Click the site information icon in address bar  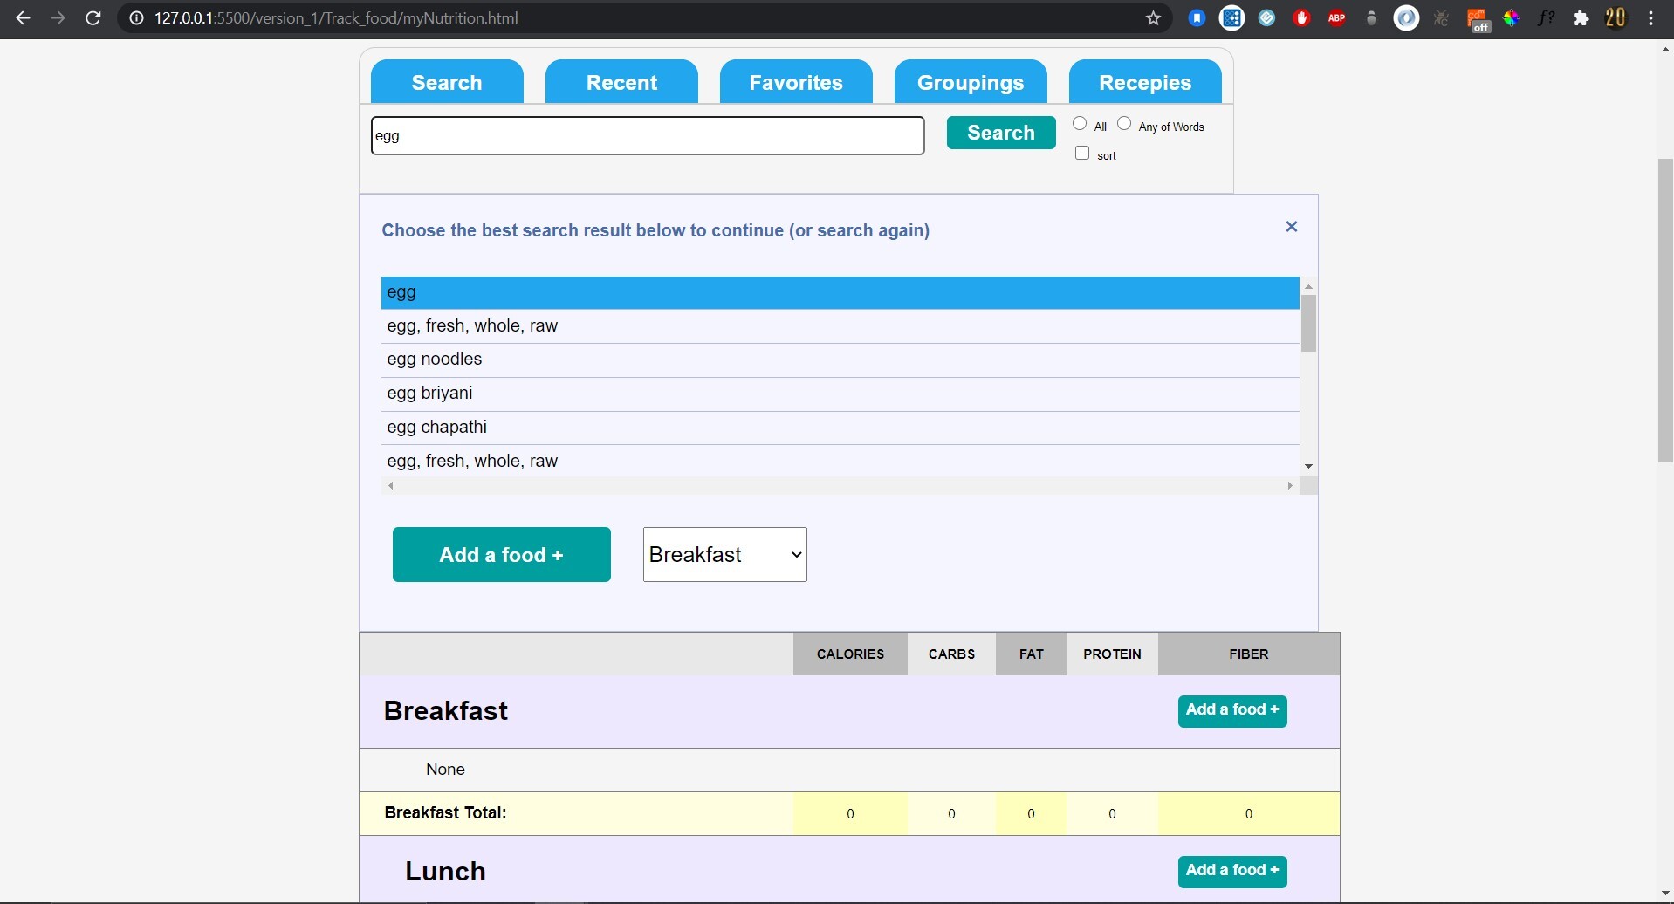pos(136,18)
